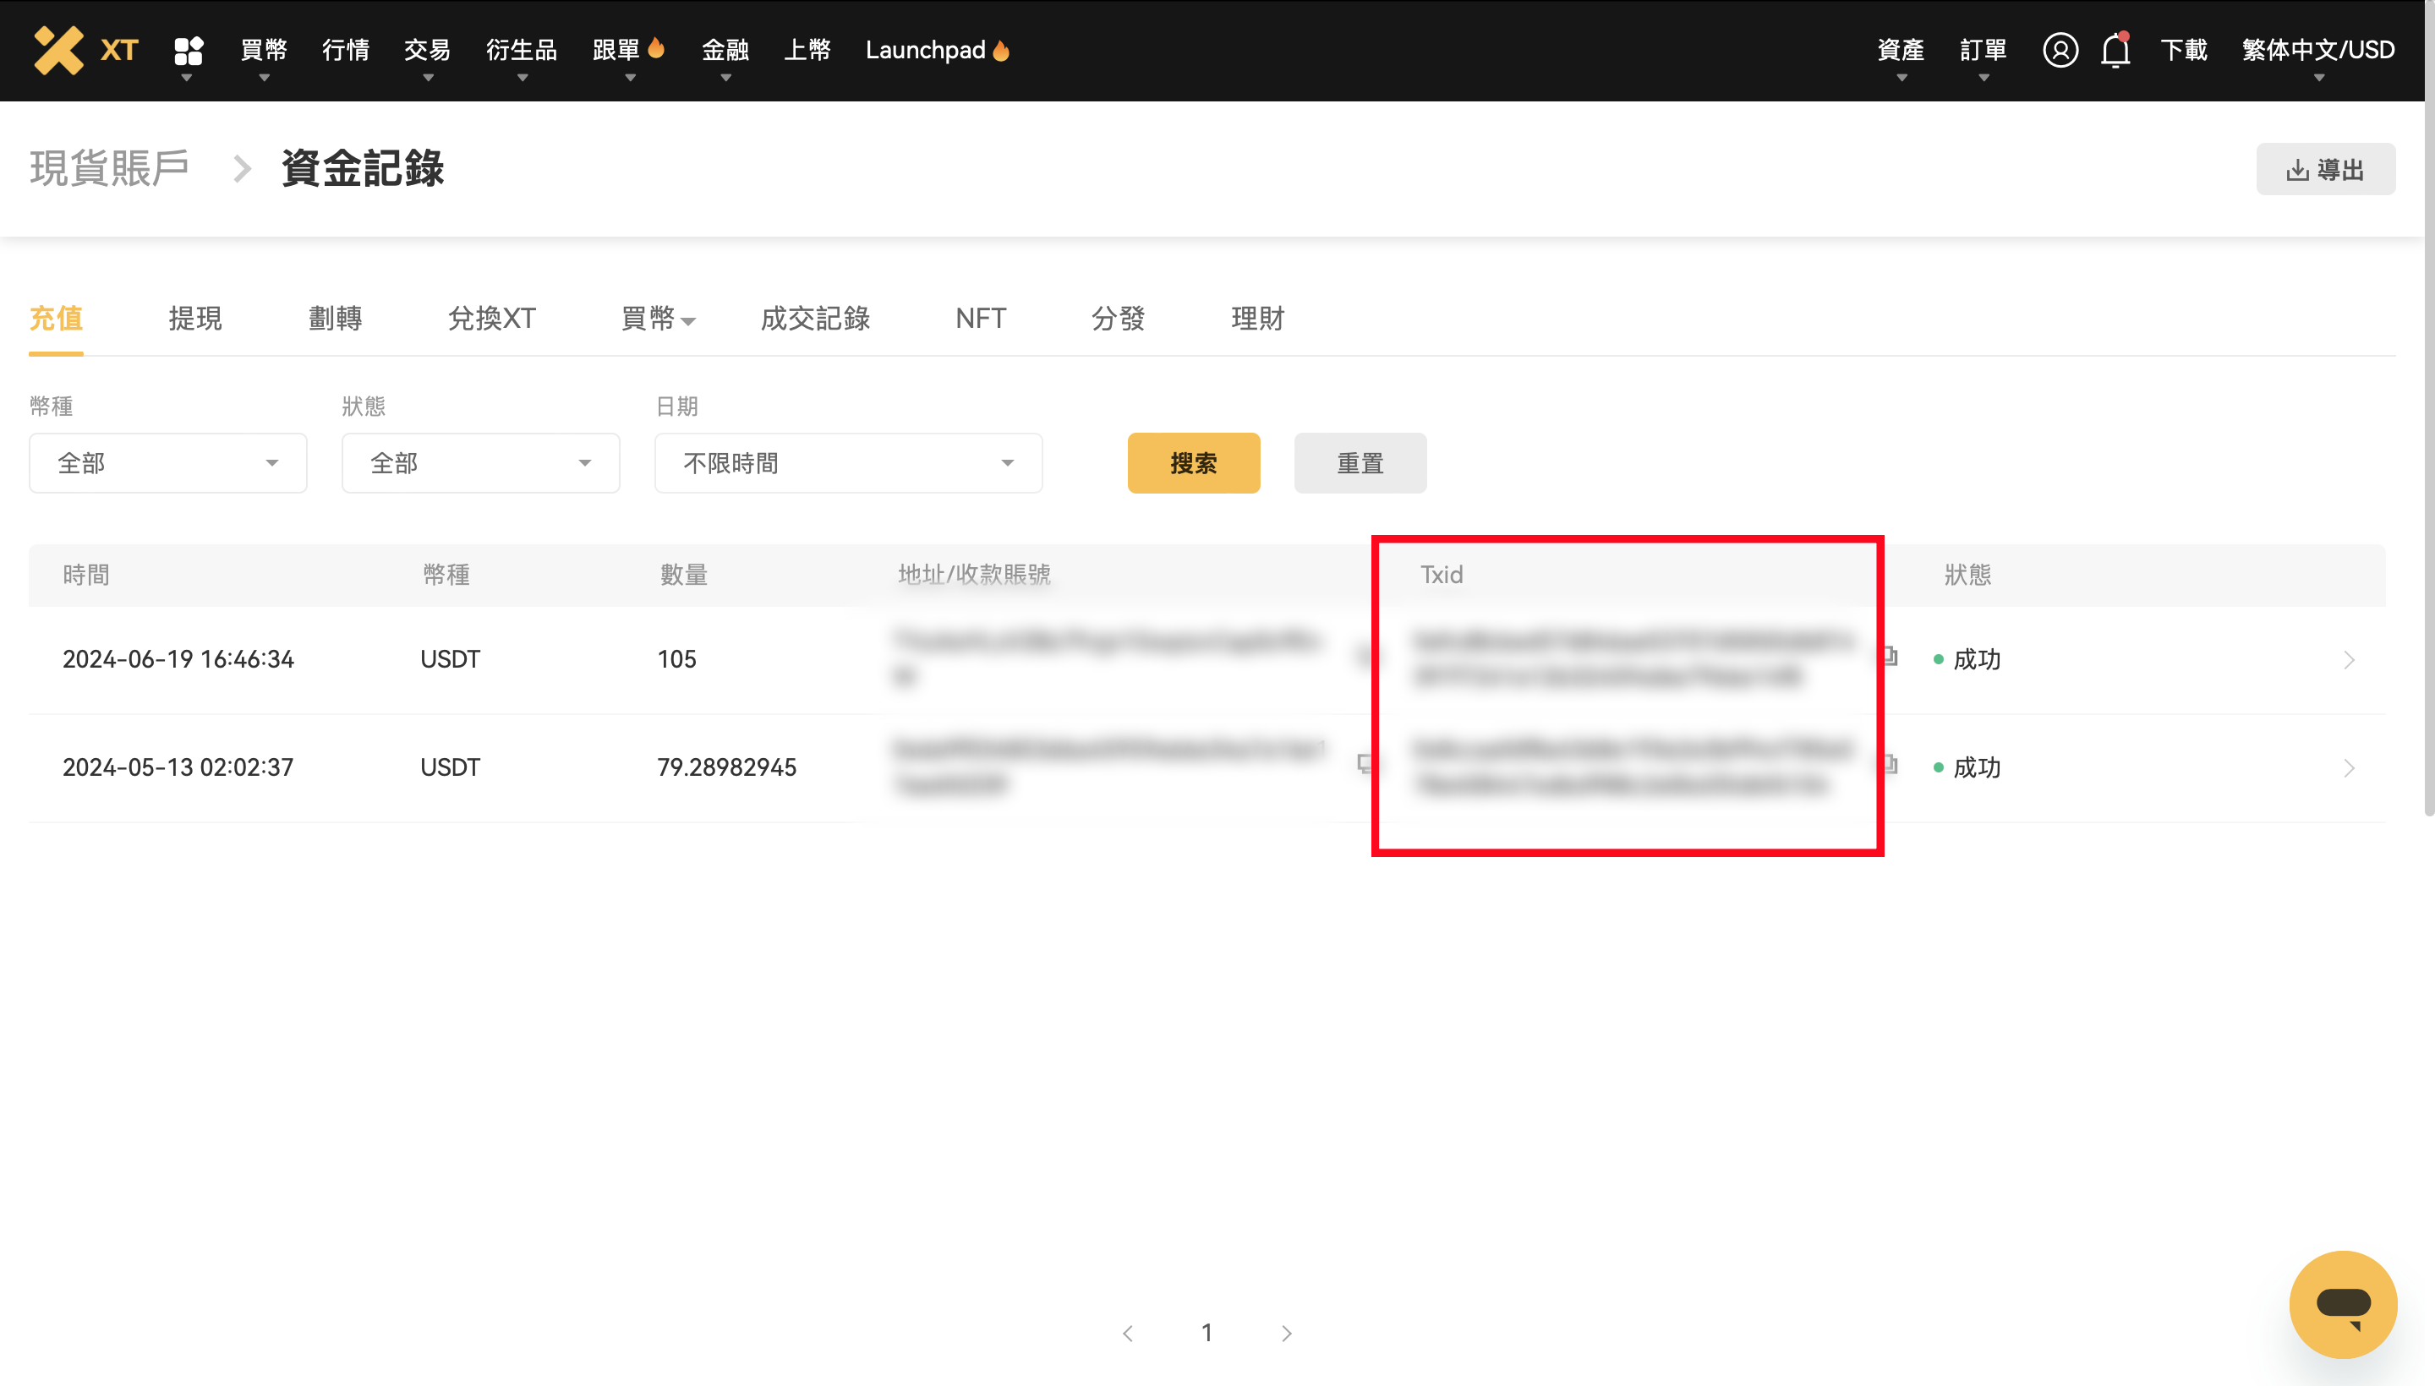Go to next page with pagination arrow
The height and width of the screenshot is (1386, 2435).
1286,1333
